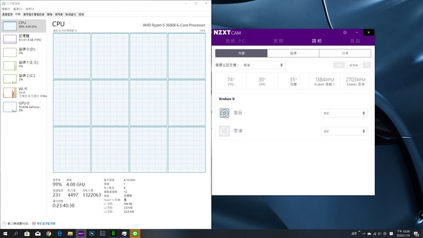Viewport: 423px width, 238px height.
Task: Open the pump mode dropdown
Action: (x=344, y=131)
